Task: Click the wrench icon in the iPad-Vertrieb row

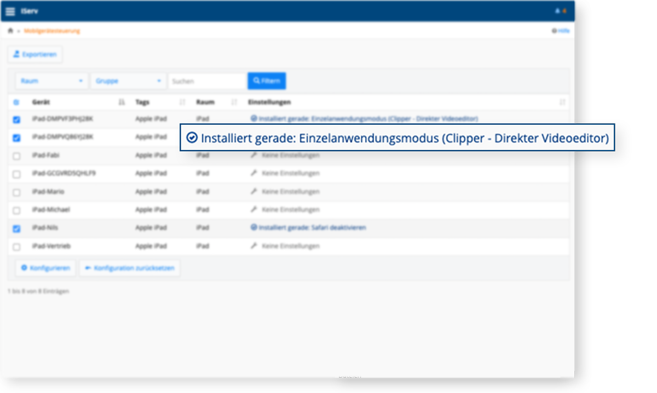Action: click(253, 246)
